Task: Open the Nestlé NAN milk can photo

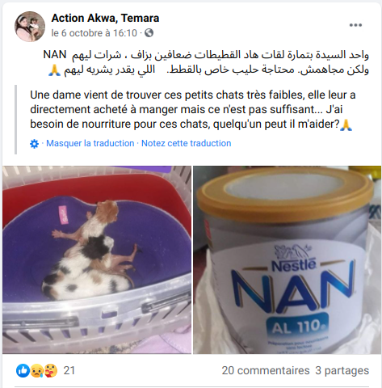Action: [x=288, y=259]
